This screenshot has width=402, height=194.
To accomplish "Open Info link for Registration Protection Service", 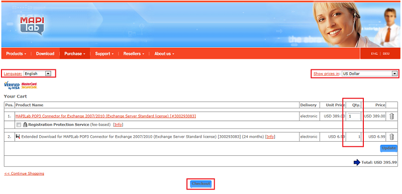I will [118, 125].
